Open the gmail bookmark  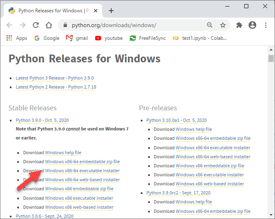(x=77, y=38)
